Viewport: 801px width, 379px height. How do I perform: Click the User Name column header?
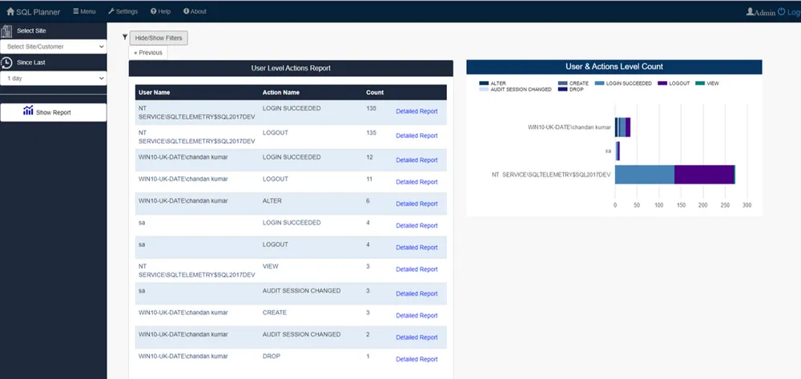click(155, 92)
